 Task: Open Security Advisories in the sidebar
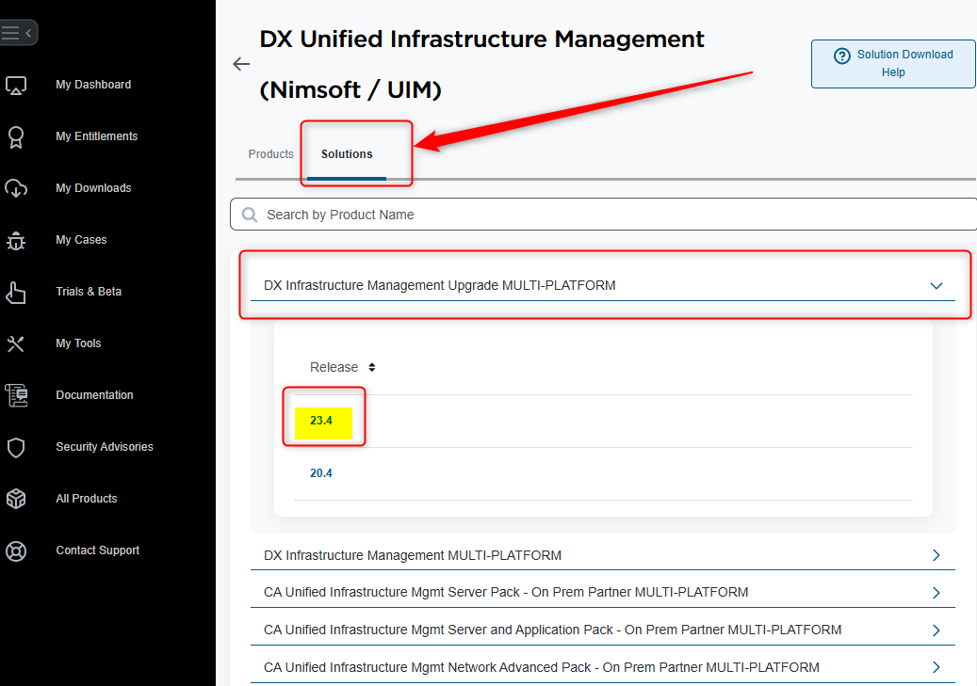tap(104, 446)
